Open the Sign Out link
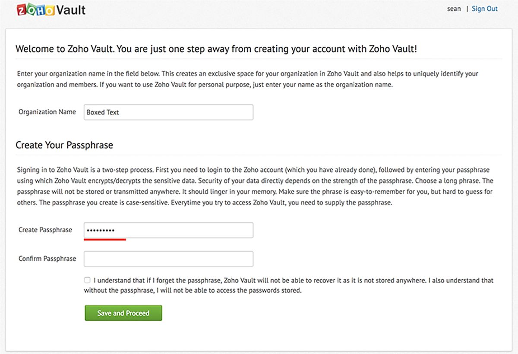 484,9
